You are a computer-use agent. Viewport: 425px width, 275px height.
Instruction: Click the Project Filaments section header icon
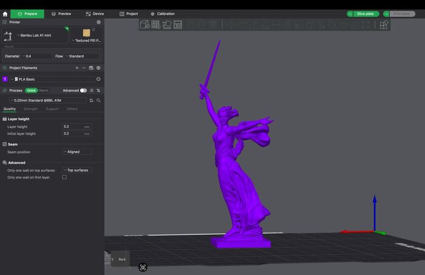(5, 68)
